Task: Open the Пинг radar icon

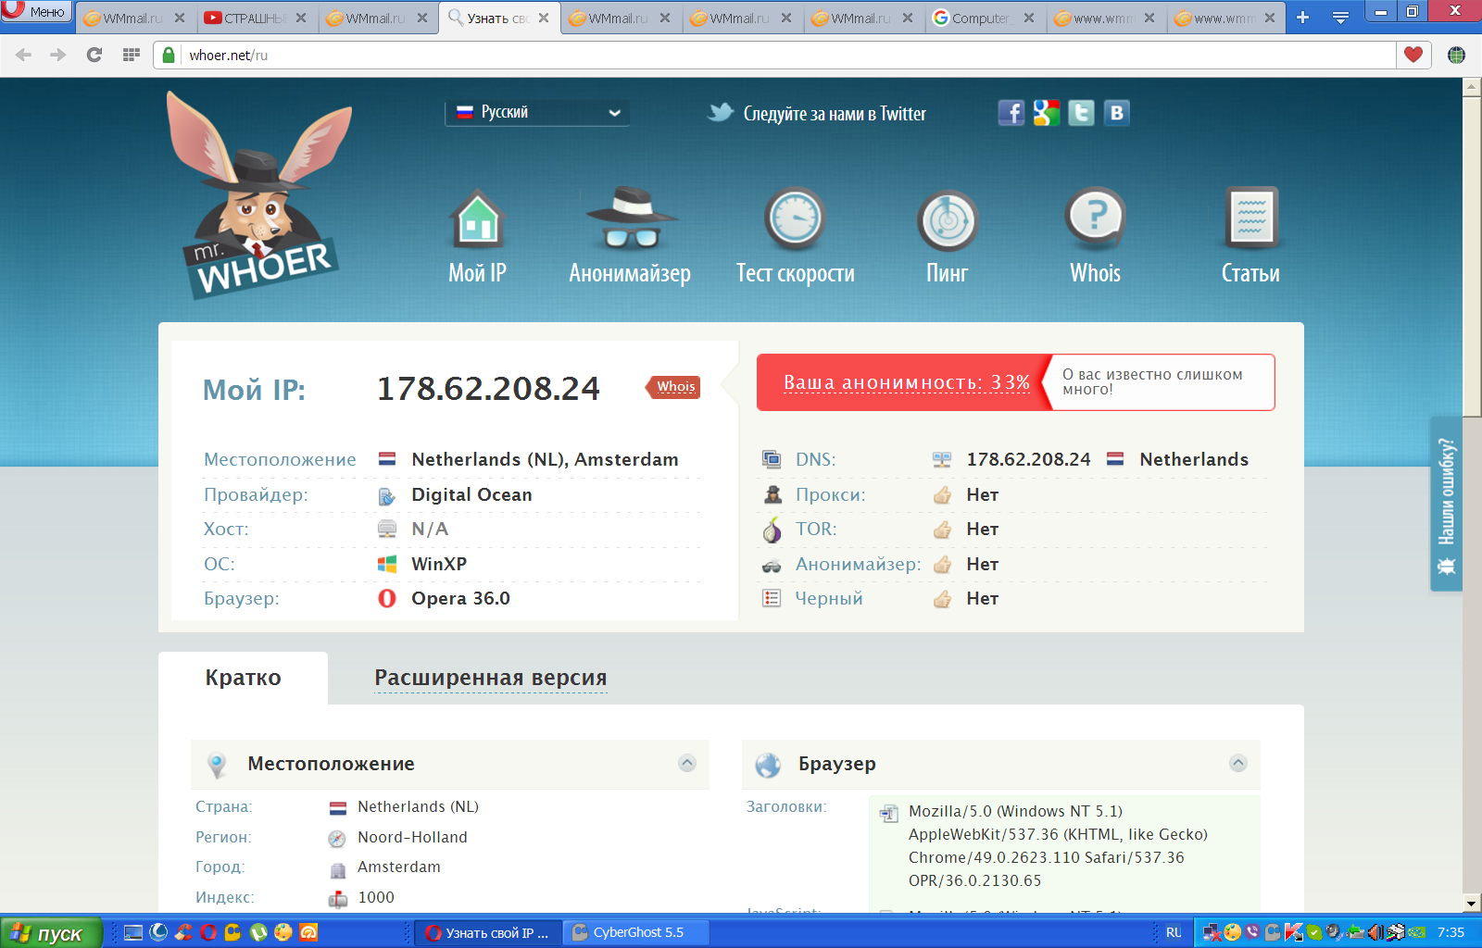Action: pos(948,221)
